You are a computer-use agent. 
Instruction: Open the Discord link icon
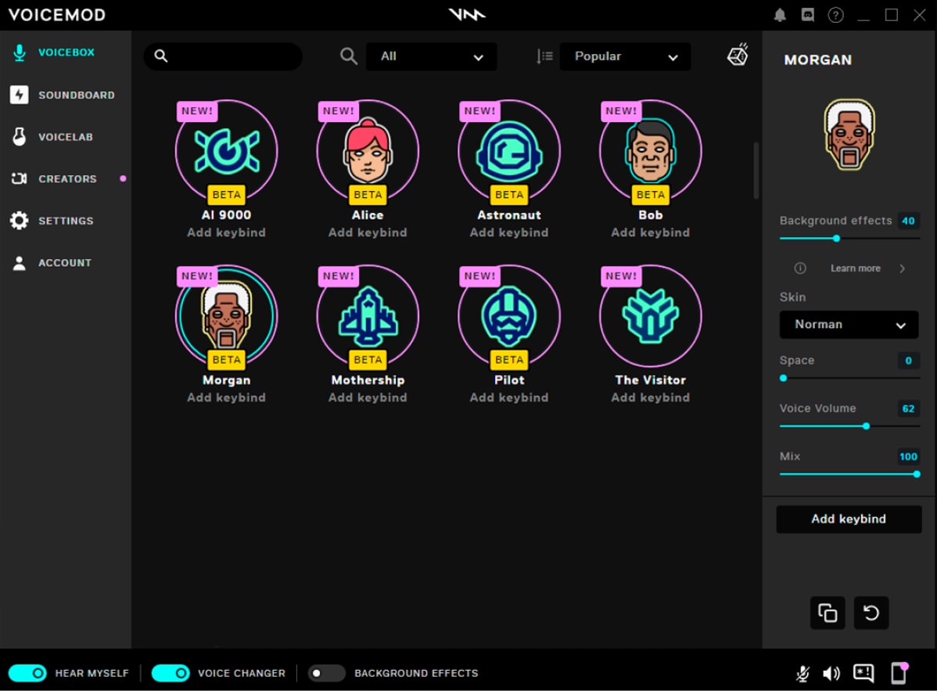click(x=807, y=15)
